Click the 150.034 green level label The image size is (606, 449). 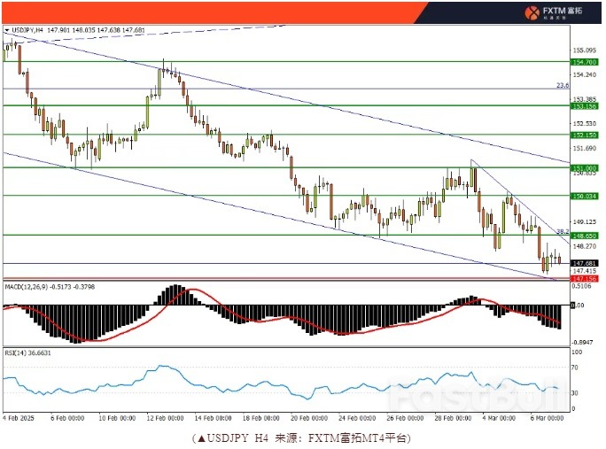[x=584, y=195]
